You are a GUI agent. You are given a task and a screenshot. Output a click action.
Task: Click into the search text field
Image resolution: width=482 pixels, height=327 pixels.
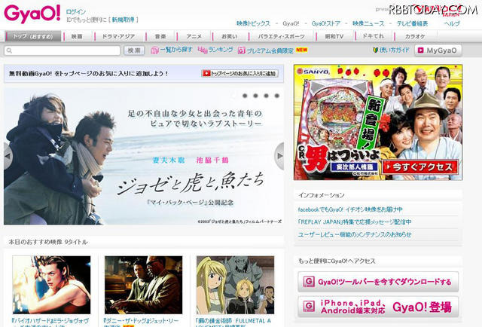[62, 50]
